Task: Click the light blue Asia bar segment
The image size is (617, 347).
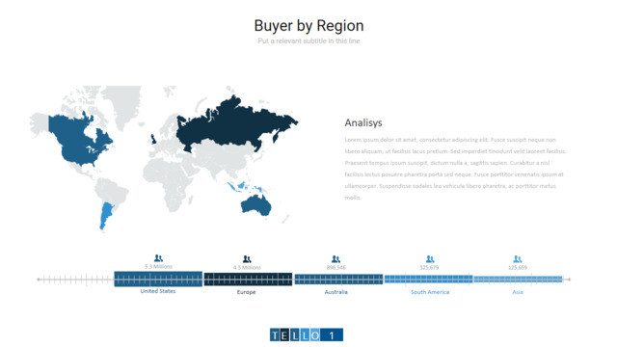Action: point(519,279)
